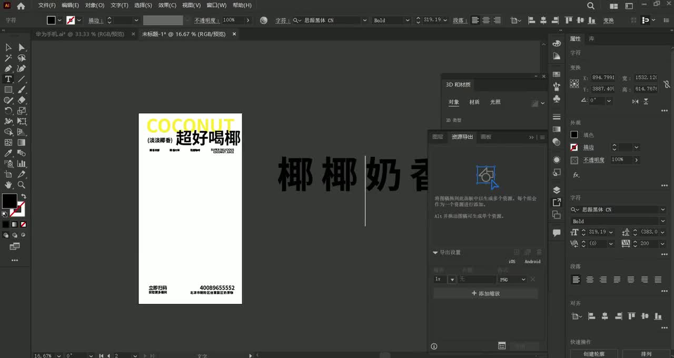Toggle constrain width and height proportions

[666, 84]
